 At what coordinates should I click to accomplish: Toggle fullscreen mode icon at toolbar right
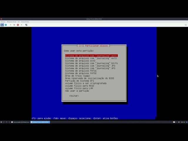186,25
